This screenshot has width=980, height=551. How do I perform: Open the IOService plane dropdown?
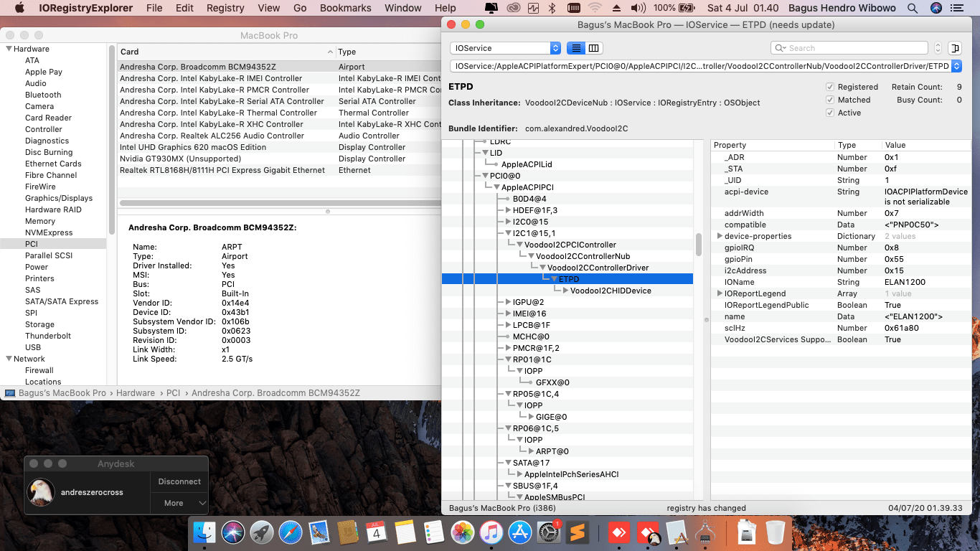click(x=505, y=48)
